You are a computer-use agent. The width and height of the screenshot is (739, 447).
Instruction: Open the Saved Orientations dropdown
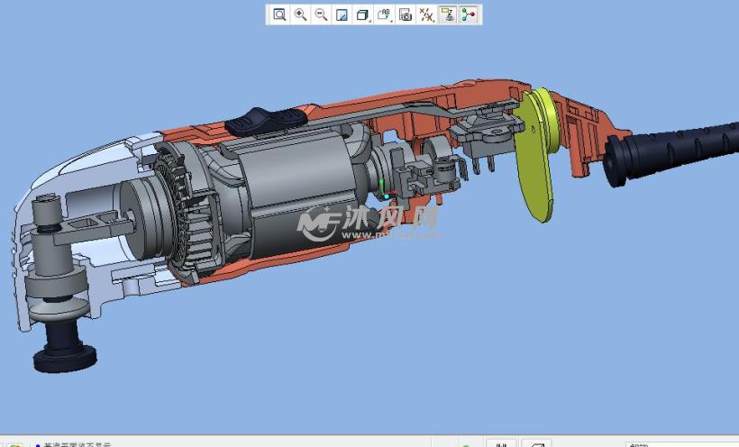coord(384,14)
